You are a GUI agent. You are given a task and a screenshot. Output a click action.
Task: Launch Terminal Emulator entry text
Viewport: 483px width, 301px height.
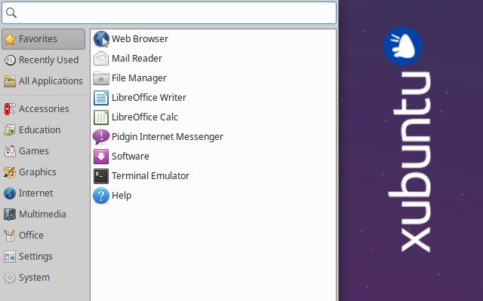pos(150,176)
